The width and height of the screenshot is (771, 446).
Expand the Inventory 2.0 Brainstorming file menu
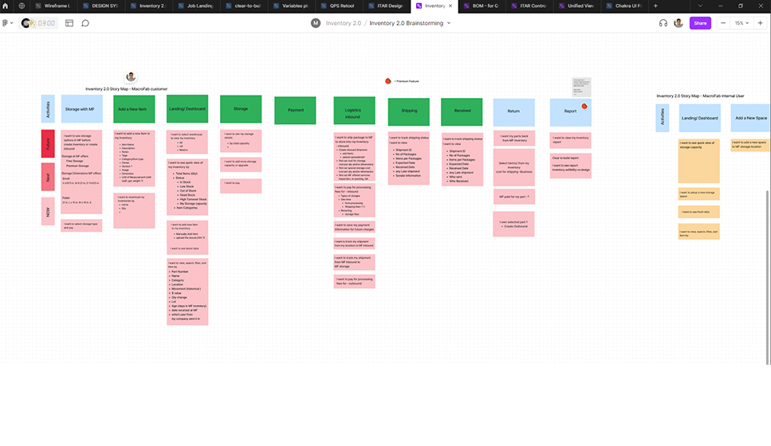[x=449, y=23]
